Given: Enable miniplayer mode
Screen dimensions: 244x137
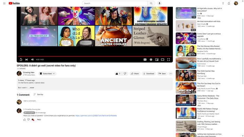Looking at the screenshot, I should [157, 59].
